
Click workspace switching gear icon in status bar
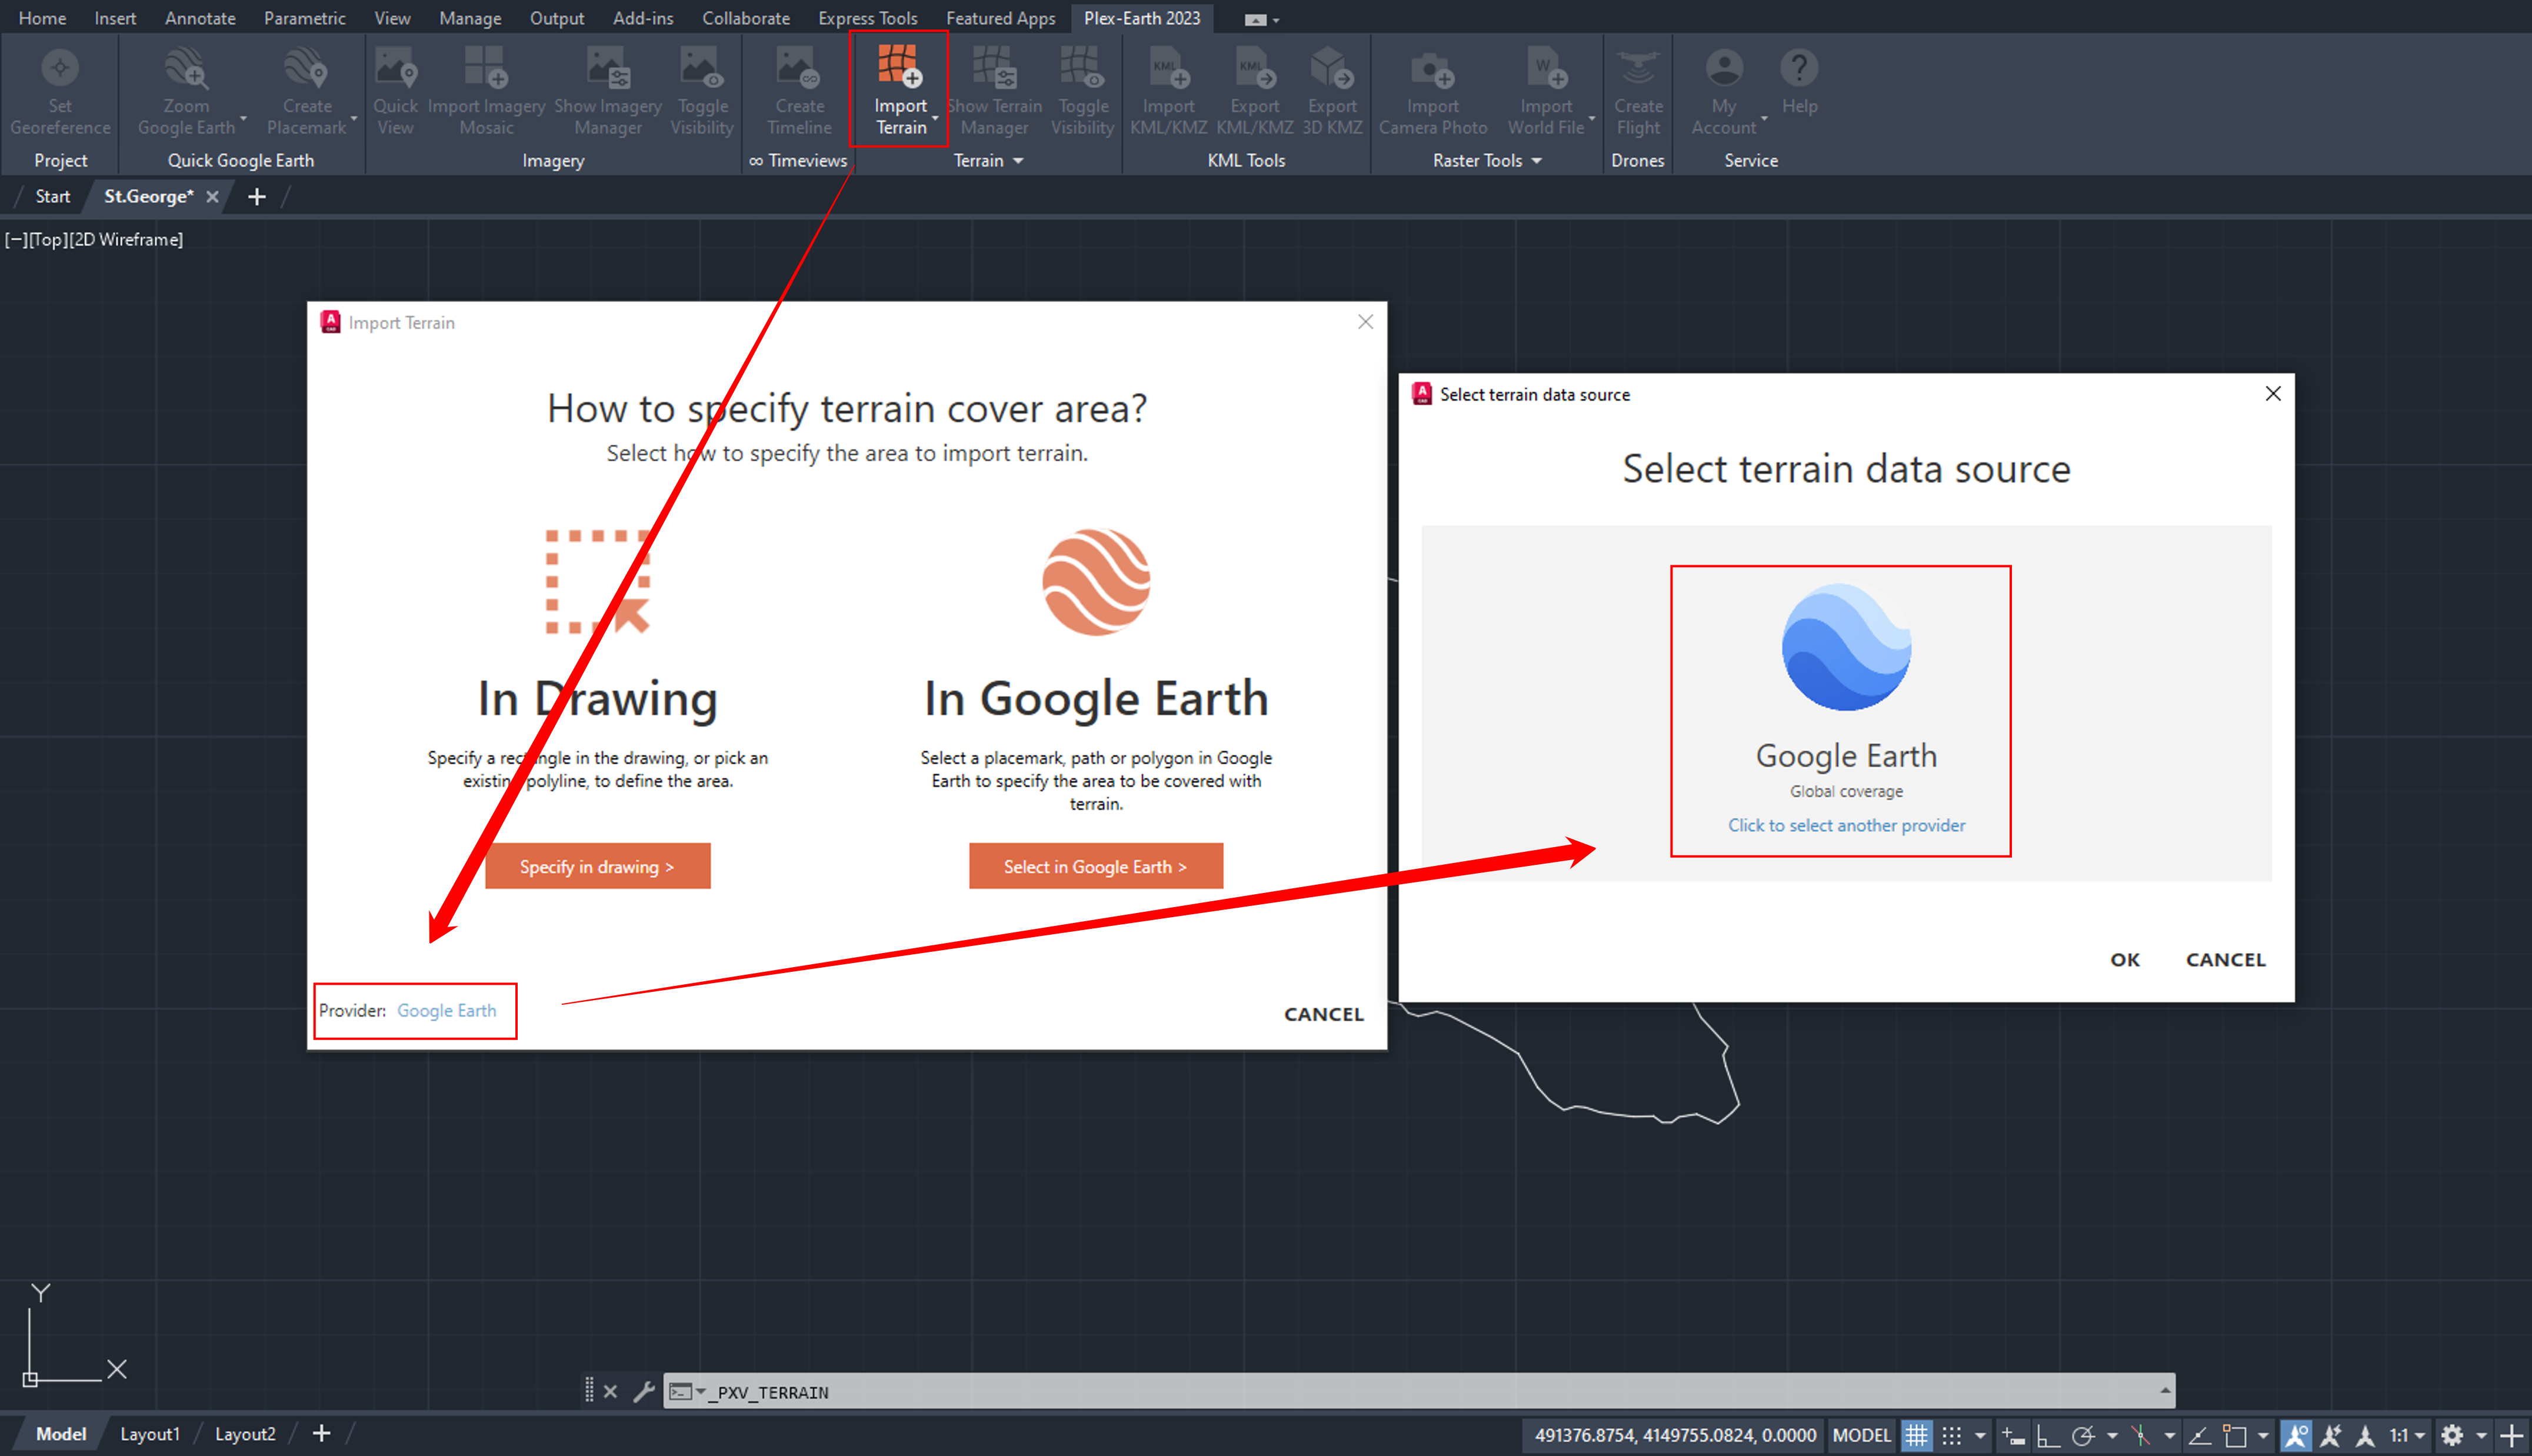coord(2452,1435)
